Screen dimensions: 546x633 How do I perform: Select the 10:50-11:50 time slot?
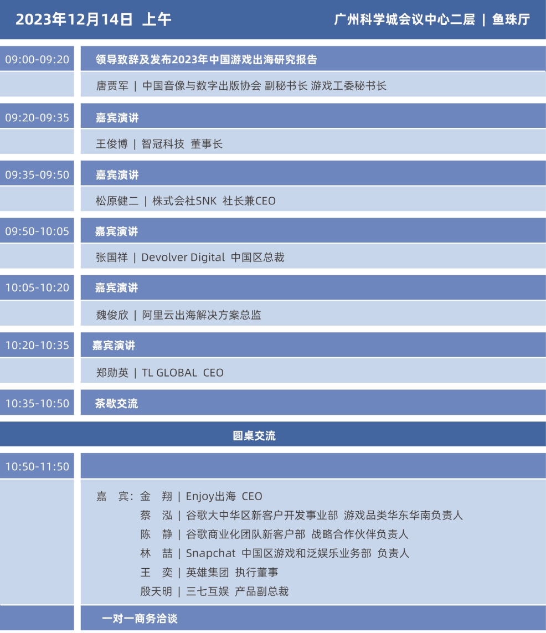tap(37, 467)
